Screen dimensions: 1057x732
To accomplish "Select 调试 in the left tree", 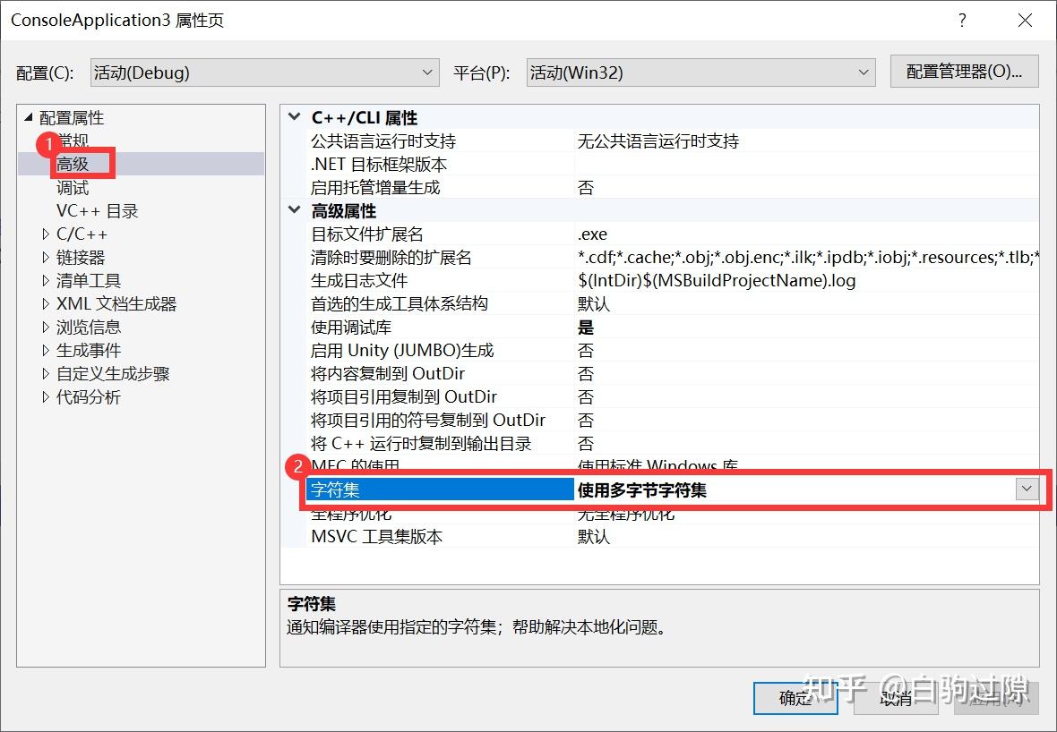I will (72, 187).
